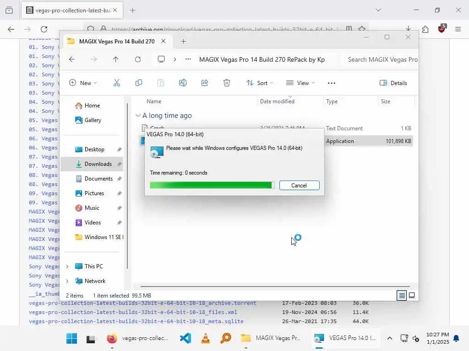Open Visual Studio Code from the taskbar
The height and width of the screenshot is (351, 469).
185,338
